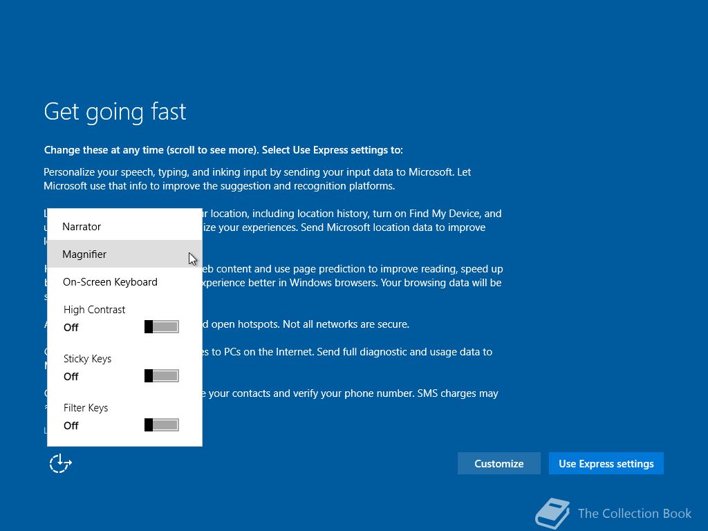Screen dimensions: 708x531
Task: Enable the Filter Keys switch
Action: click(x=162, y=425)
